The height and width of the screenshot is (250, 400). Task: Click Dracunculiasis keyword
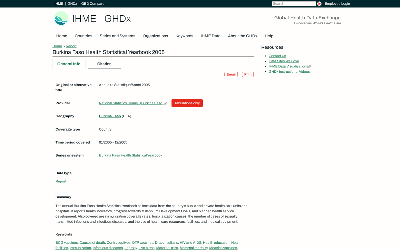[166, 242]
